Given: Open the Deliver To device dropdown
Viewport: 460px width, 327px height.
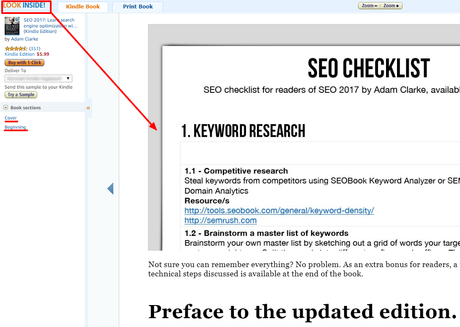Looking at the screenshot, I should tap(38, 78).
